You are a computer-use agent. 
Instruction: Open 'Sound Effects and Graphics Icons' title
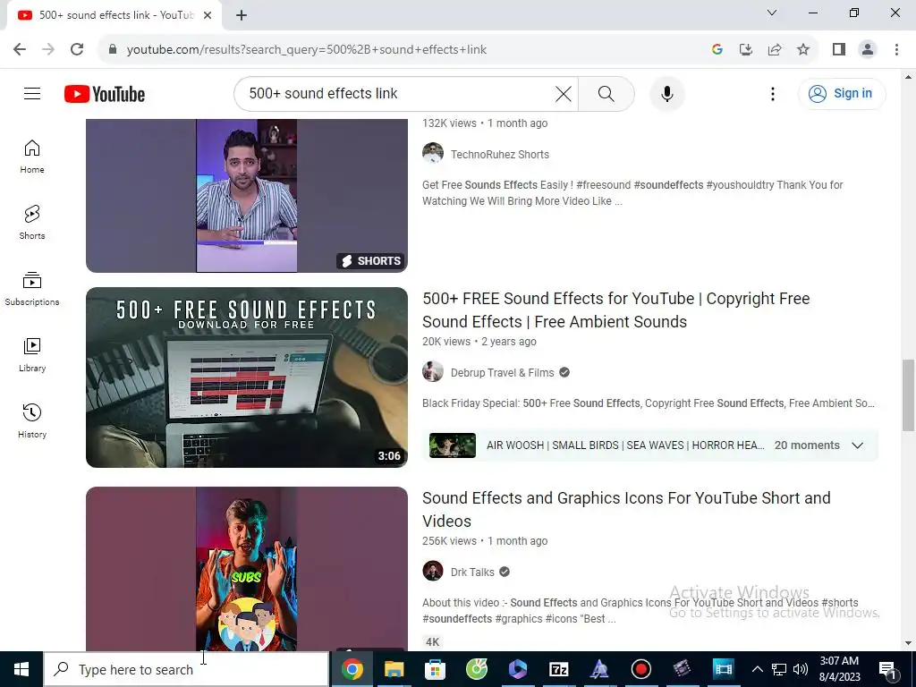626,509
